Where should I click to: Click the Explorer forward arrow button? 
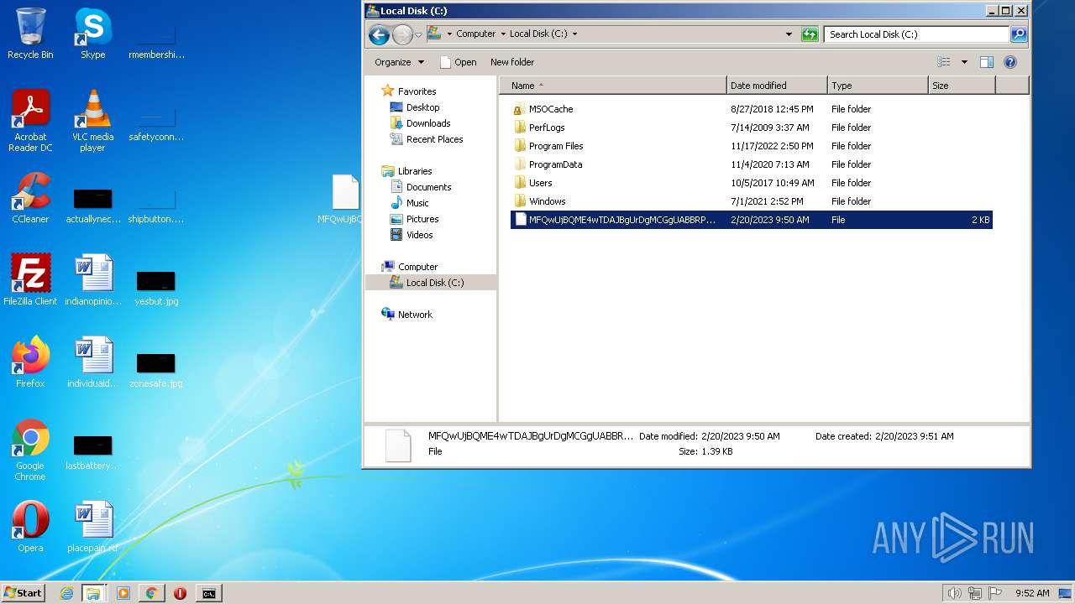[x=402, y=34]
